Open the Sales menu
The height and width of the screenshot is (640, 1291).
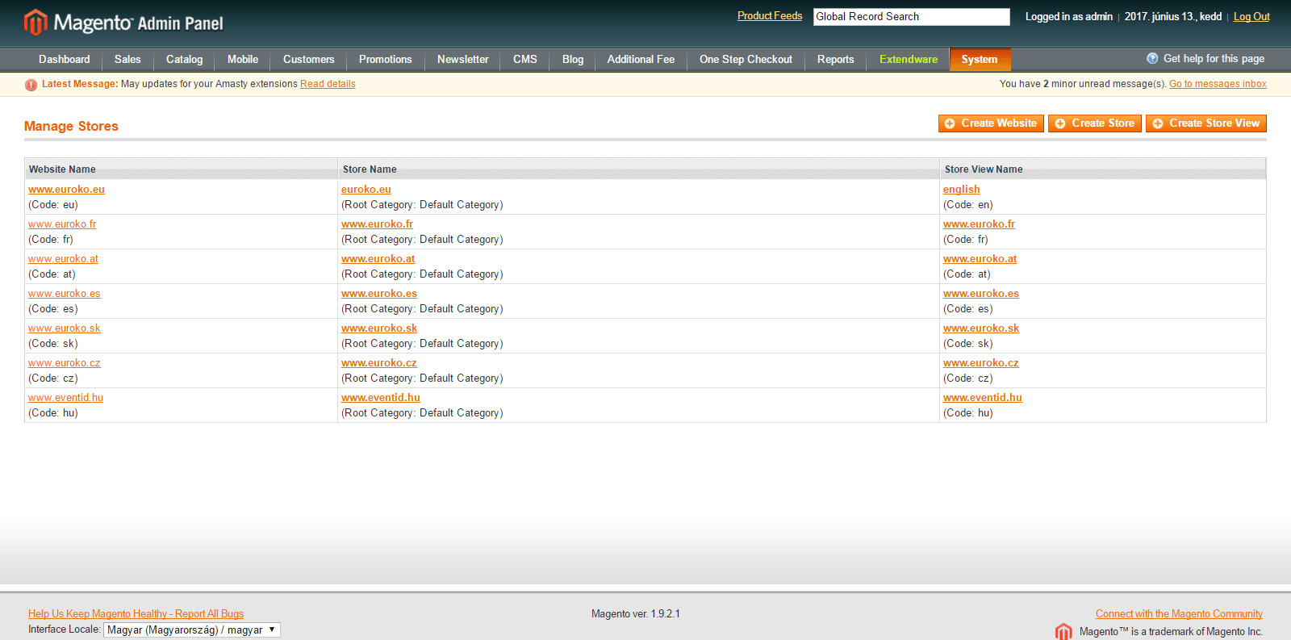(127, 59)
